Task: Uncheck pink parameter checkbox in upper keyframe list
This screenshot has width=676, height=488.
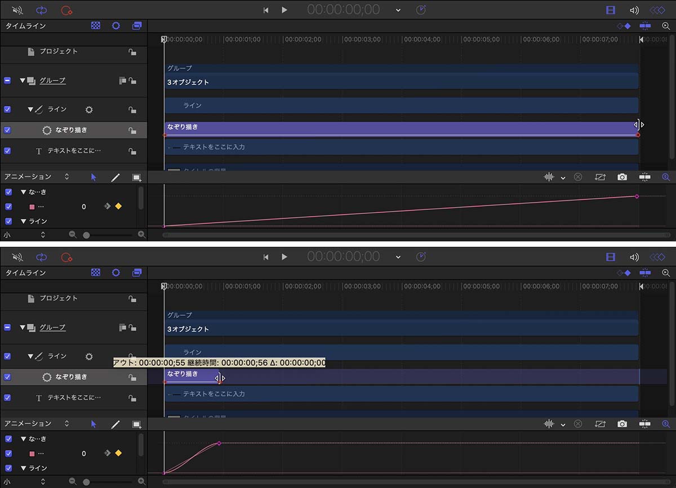Action: 8,207
